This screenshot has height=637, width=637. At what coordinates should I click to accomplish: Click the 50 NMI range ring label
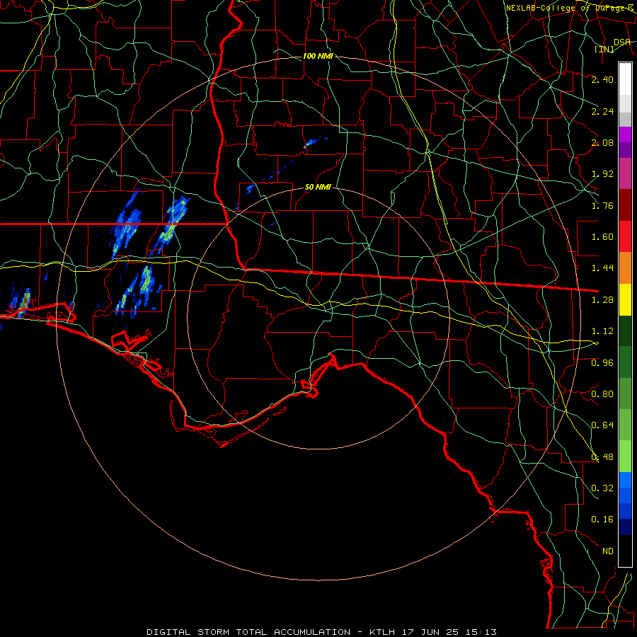(318, 188)
